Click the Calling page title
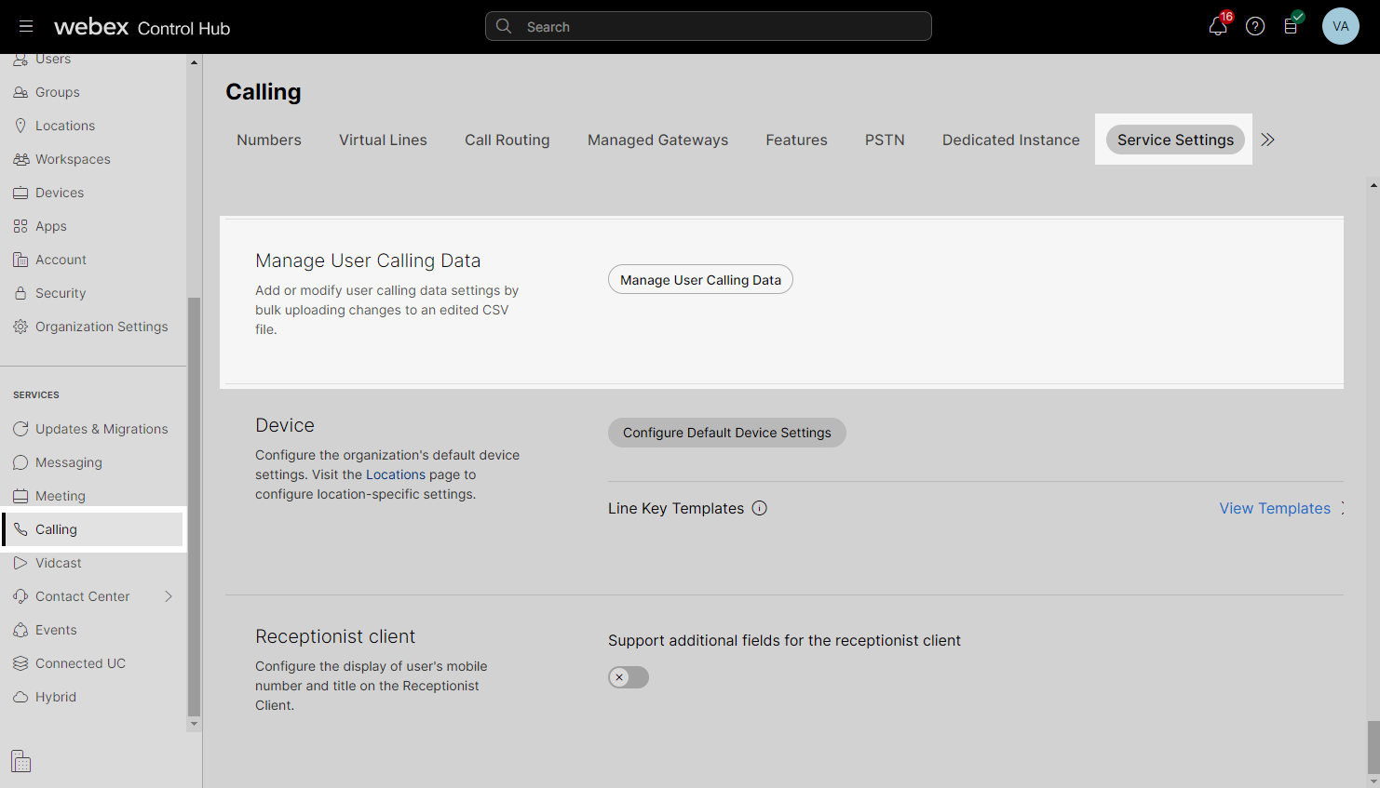The height and width of the screenshot is (788, 1380). (264, 92)
